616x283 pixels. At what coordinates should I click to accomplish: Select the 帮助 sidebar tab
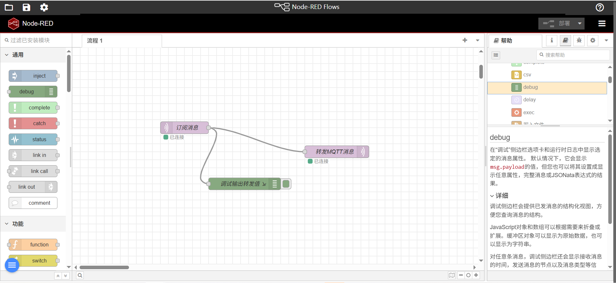516,41
